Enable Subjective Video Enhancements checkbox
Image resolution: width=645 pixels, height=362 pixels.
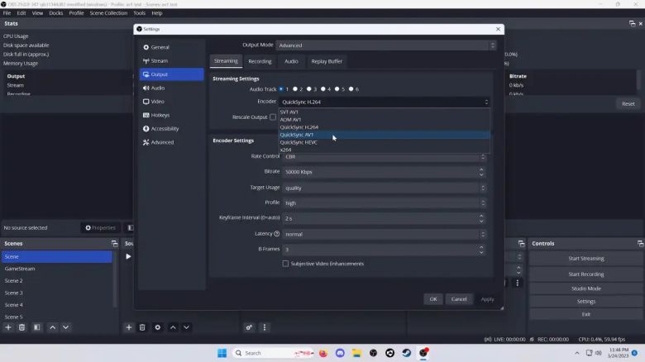point(286,264)
